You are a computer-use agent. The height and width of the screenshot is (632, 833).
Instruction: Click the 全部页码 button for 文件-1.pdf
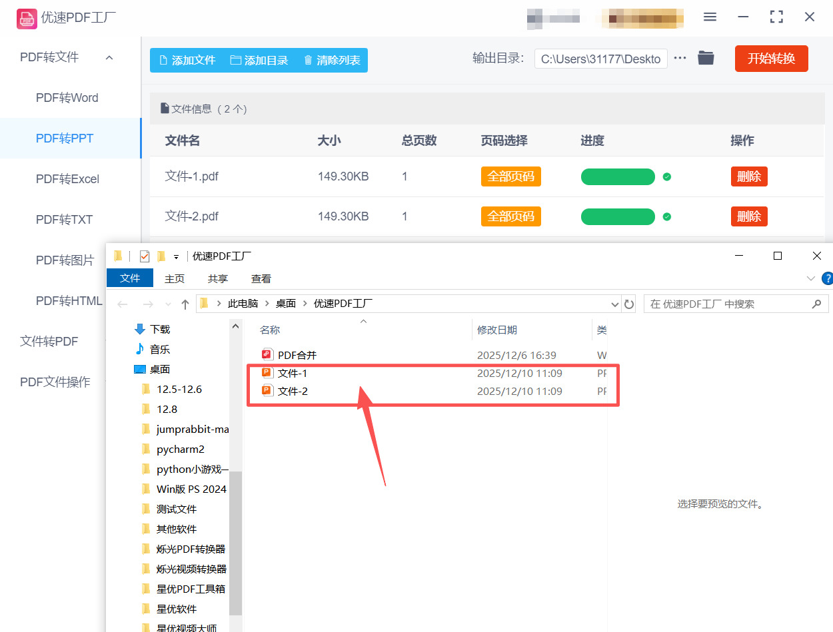pyautogui.click(x=510, y=176)
